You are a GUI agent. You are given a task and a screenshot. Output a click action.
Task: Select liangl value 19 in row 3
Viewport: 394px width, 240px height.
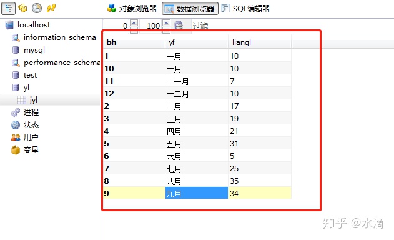260,119
